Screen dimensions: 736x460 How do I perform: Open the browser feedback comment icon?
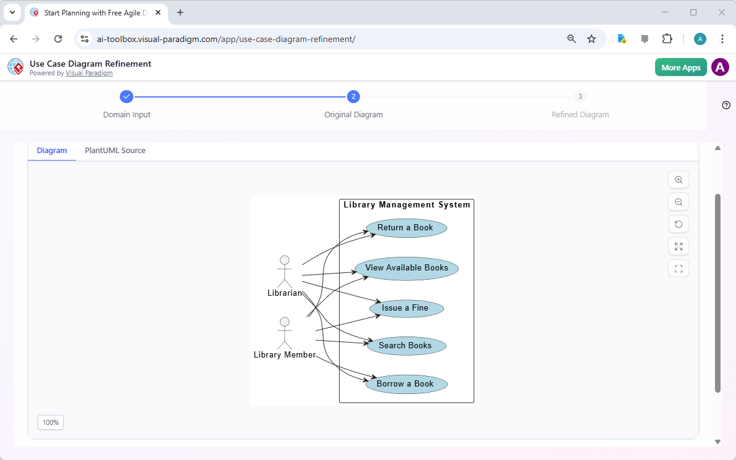pyautogui.click(x=645, y=38)
